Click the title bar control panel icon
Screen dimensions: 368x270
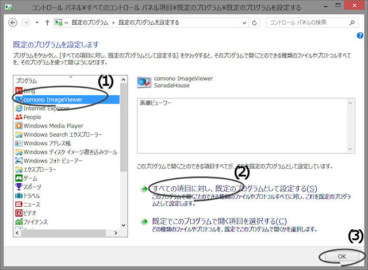(8, 7)
